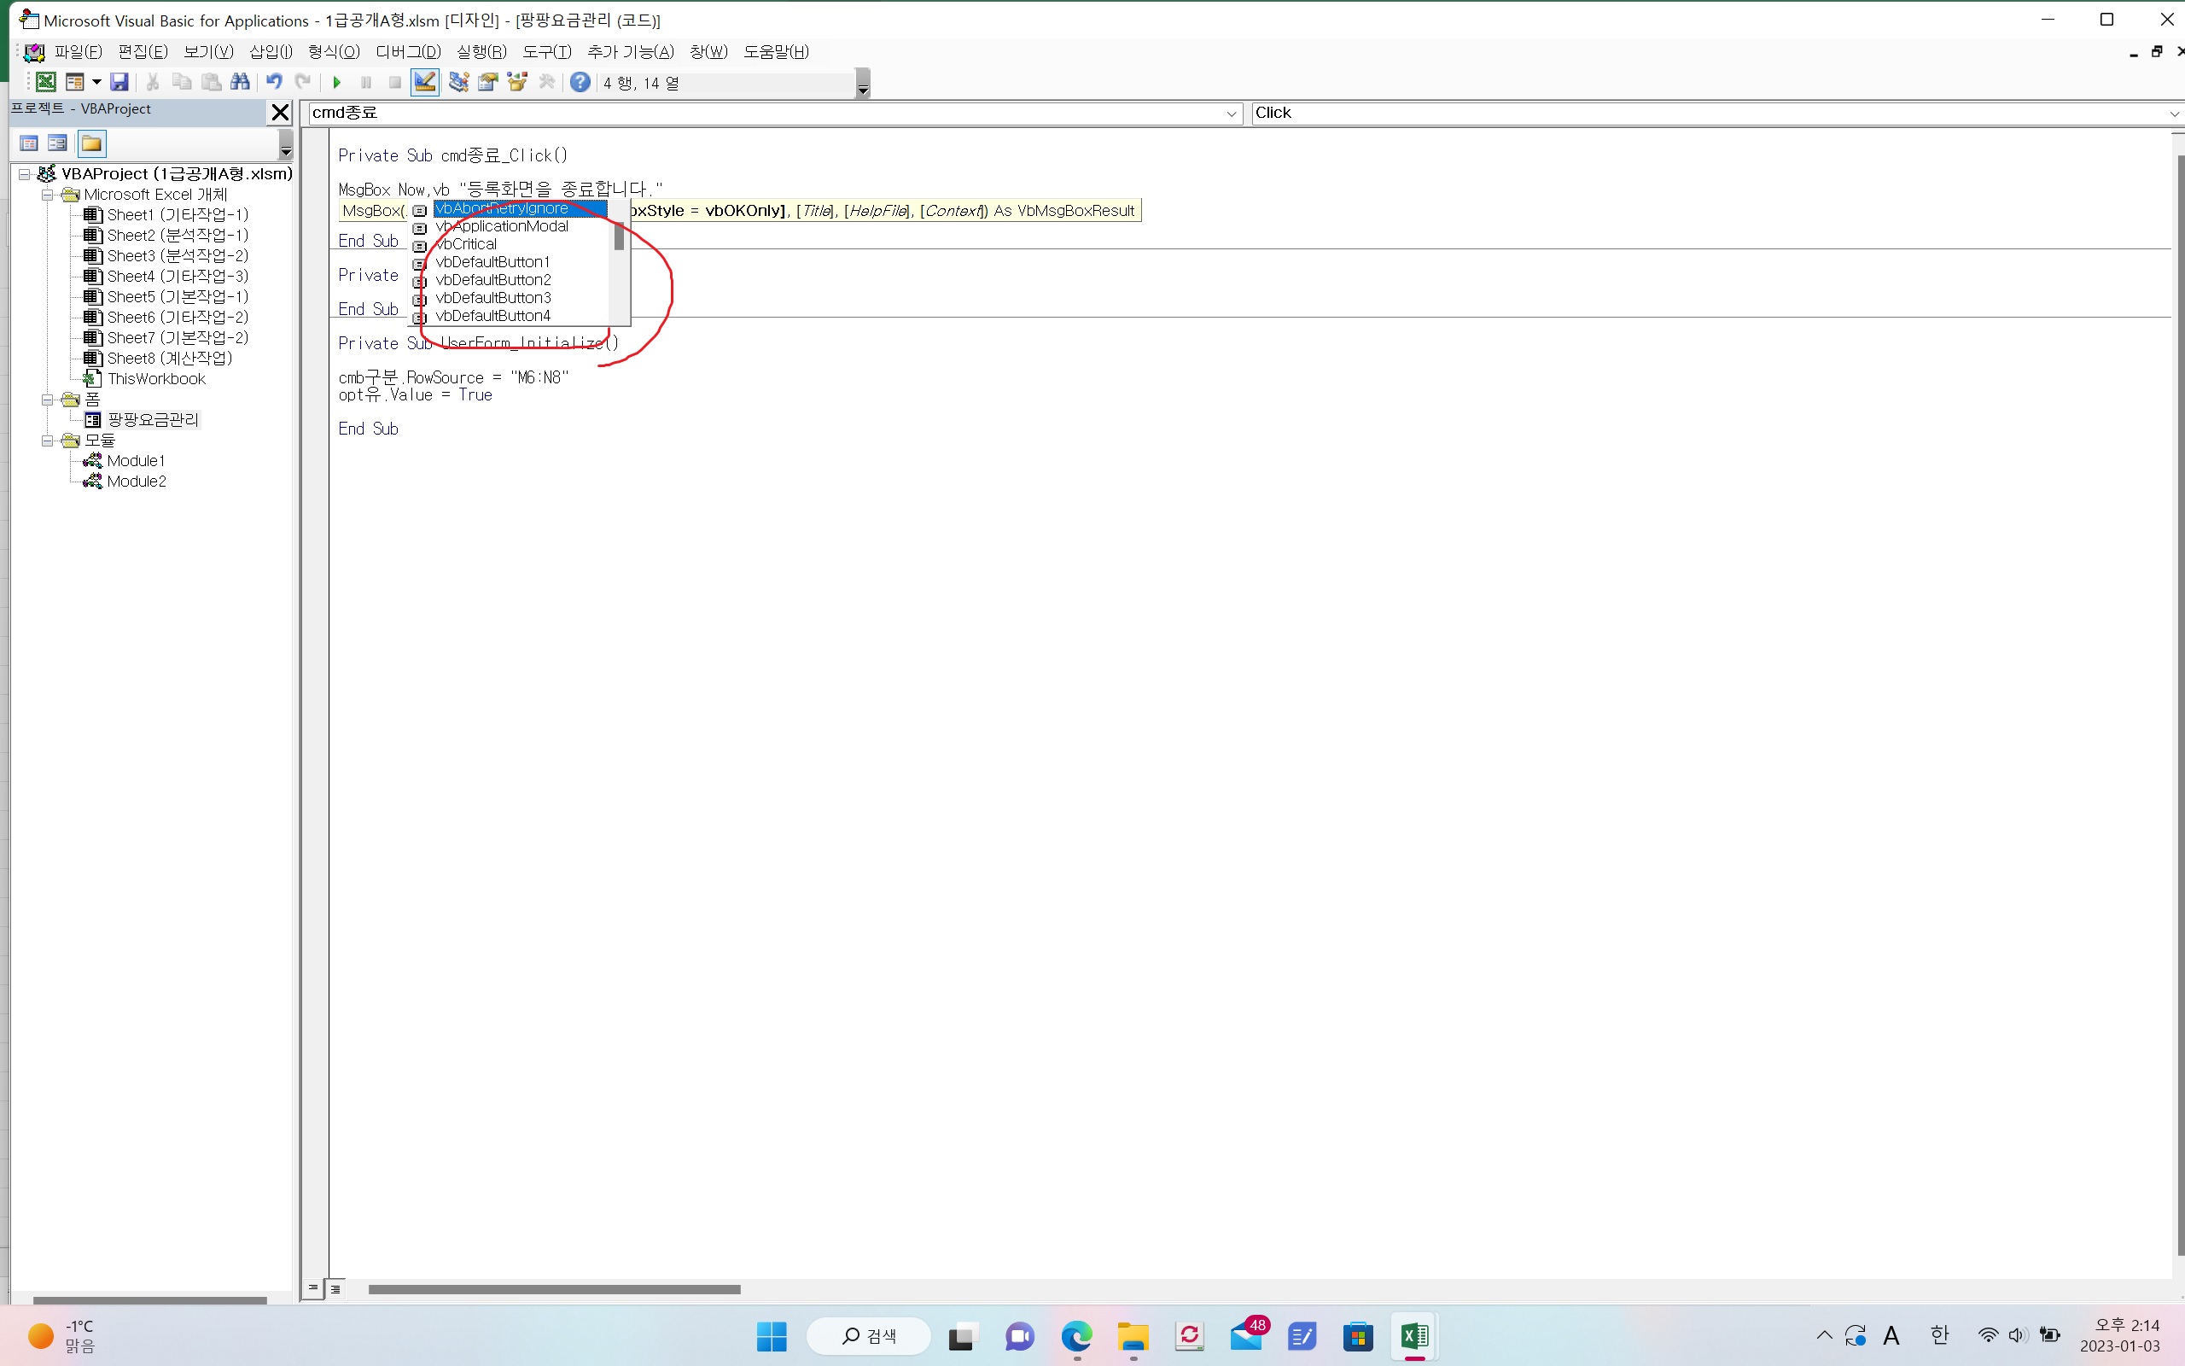Toggle Design Mode in the toolbar
The image size is (2185, 1366).
424,82
